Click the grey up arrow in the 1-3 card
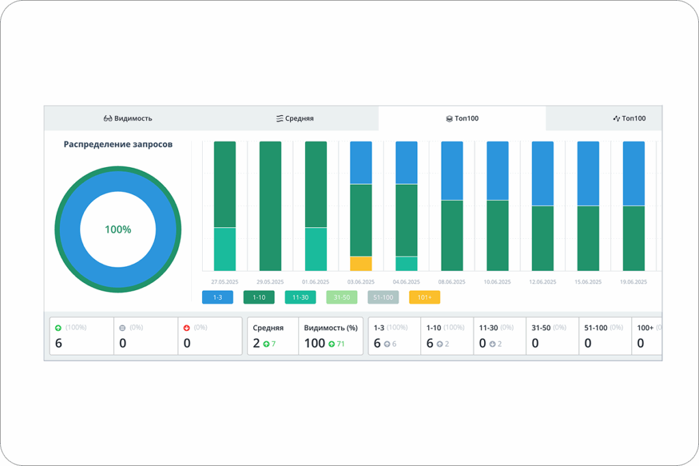 pos(387,344)
